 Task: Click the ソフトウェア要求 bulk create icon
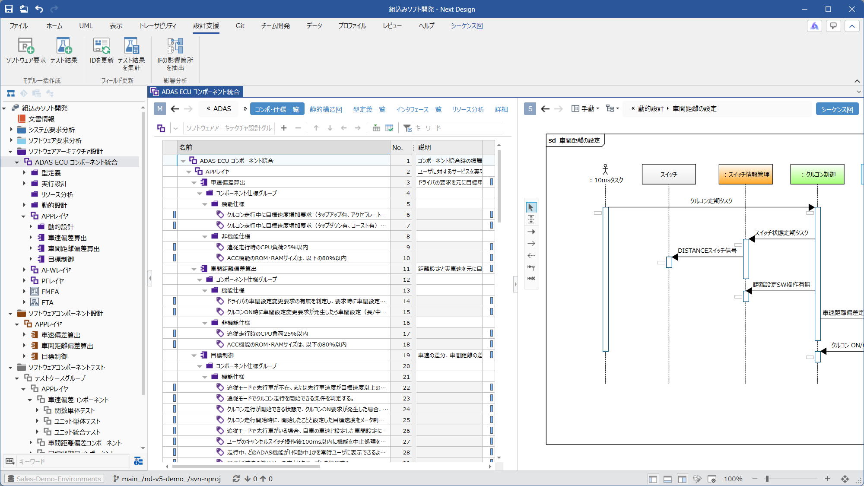pos(25,46)
